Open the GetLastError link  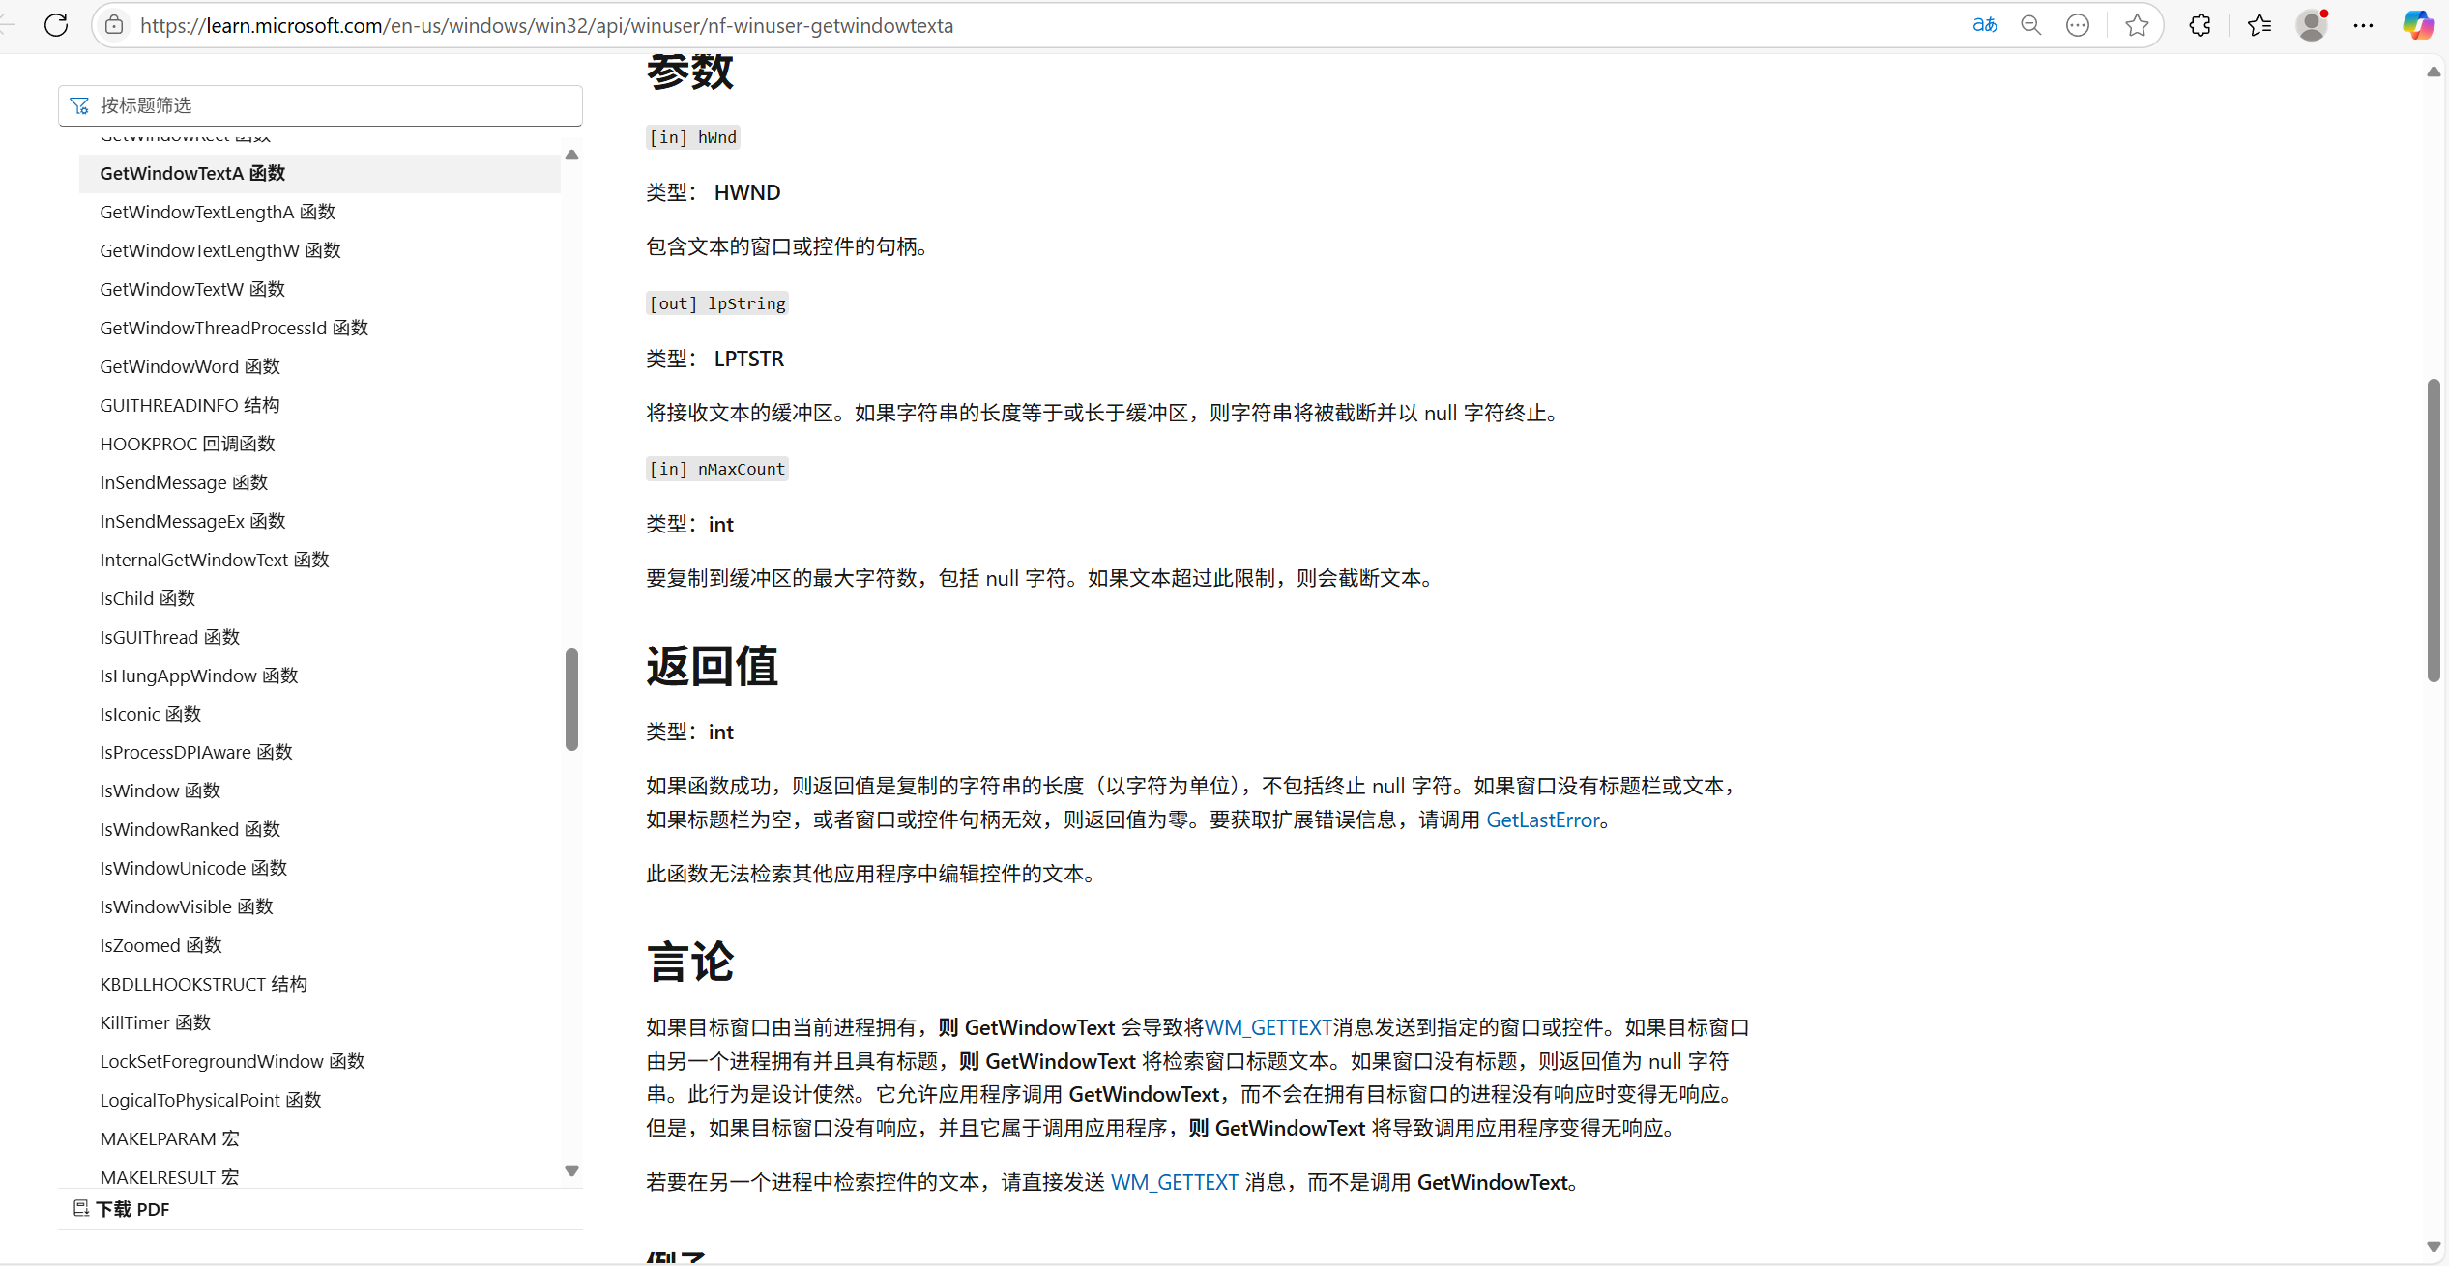point(1542,820)
